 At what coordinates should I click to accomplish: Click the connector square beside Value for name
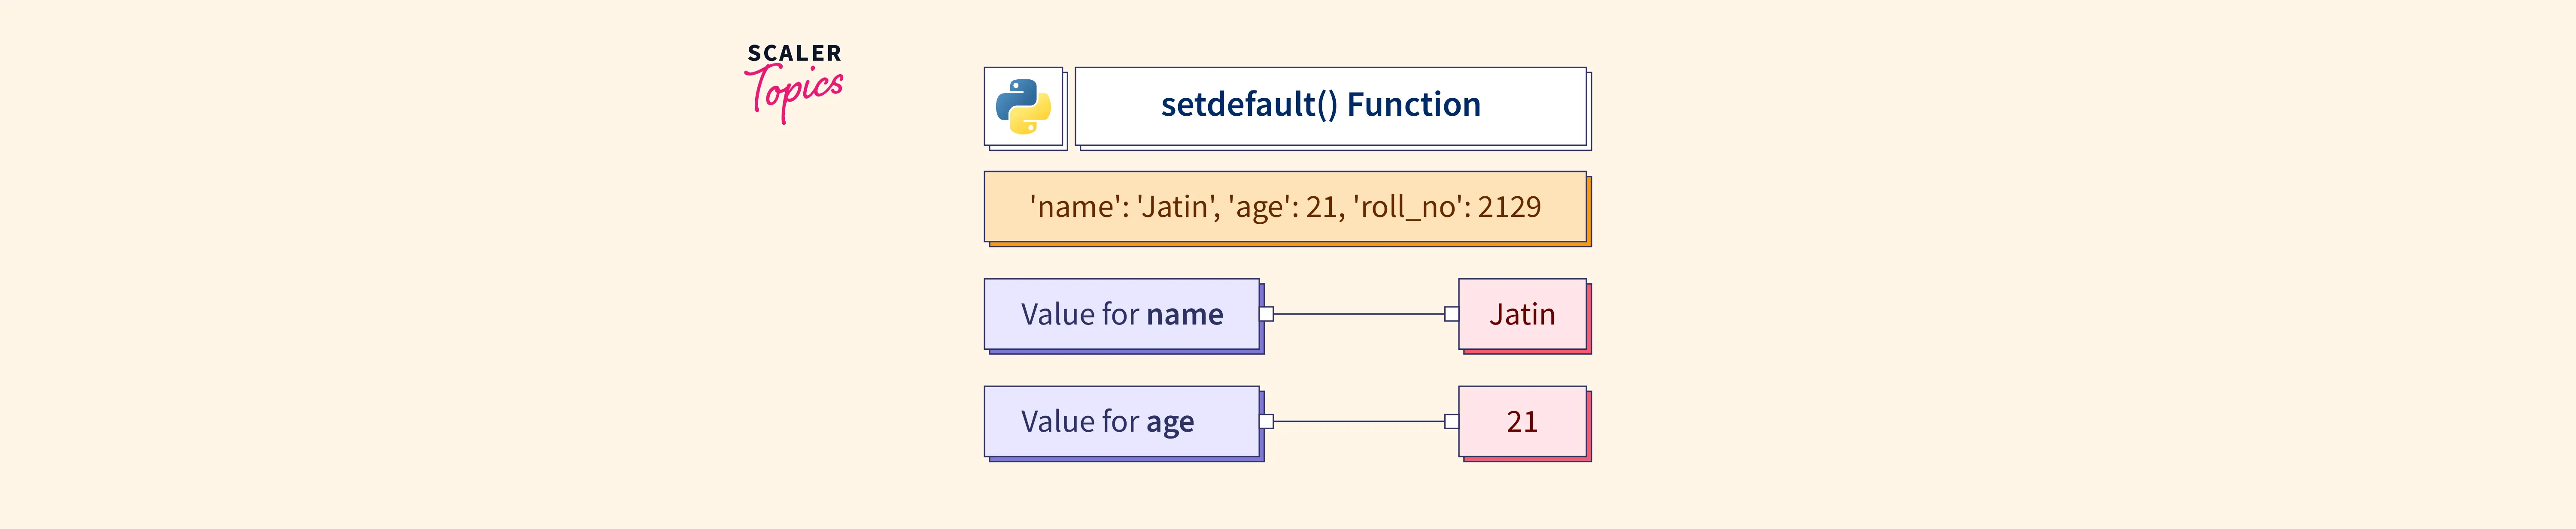pos(1266,314)
